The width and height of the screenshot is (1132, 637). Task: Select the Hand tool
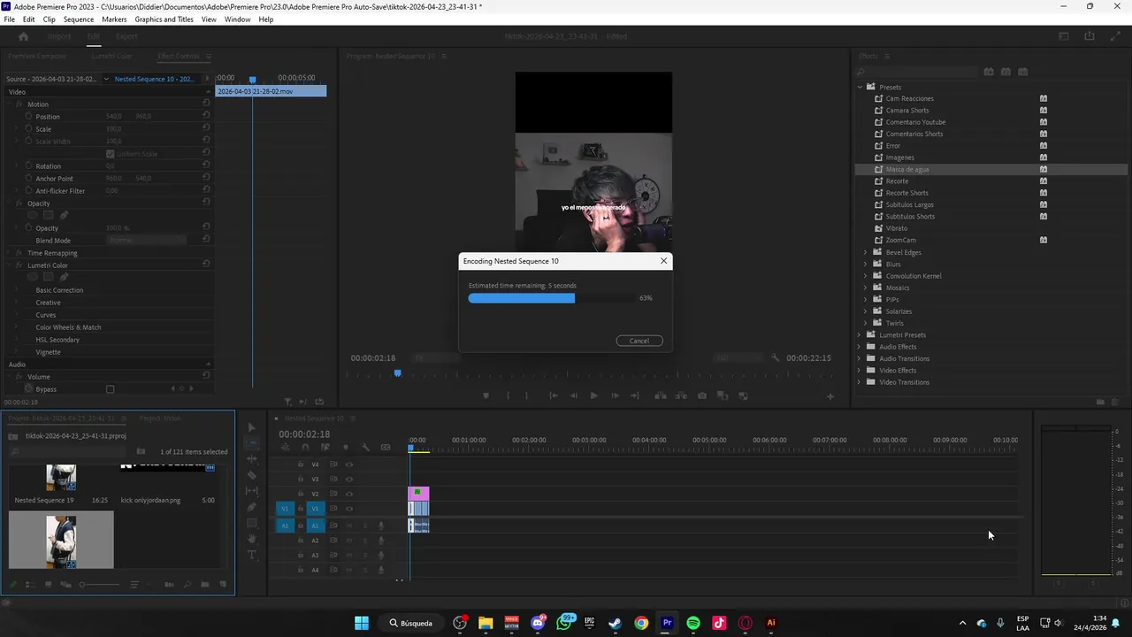pos(252,539)
